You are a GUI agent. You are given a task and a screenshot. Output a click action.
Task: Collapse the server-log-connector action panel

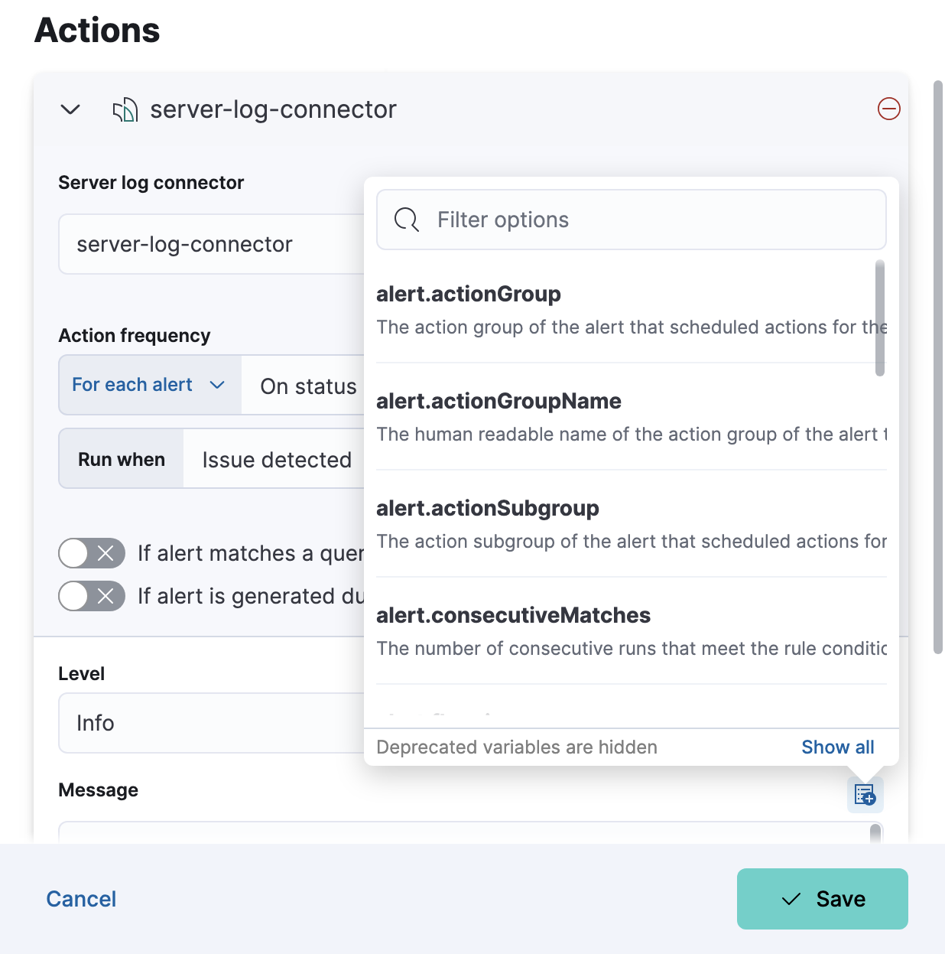pyautogui.click(x=70, y=109)
